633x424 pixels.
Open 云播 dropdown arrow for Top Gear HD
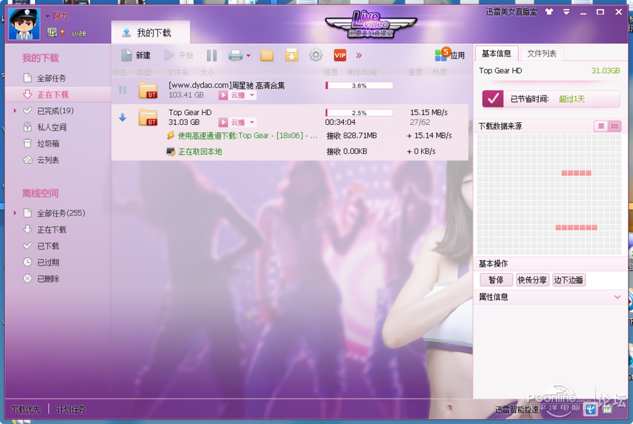tap(252, 122)
